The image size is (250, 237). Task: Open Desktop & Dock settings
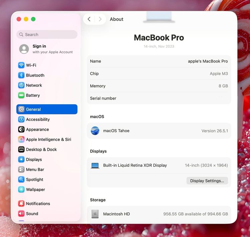click(x=47, y=149)
